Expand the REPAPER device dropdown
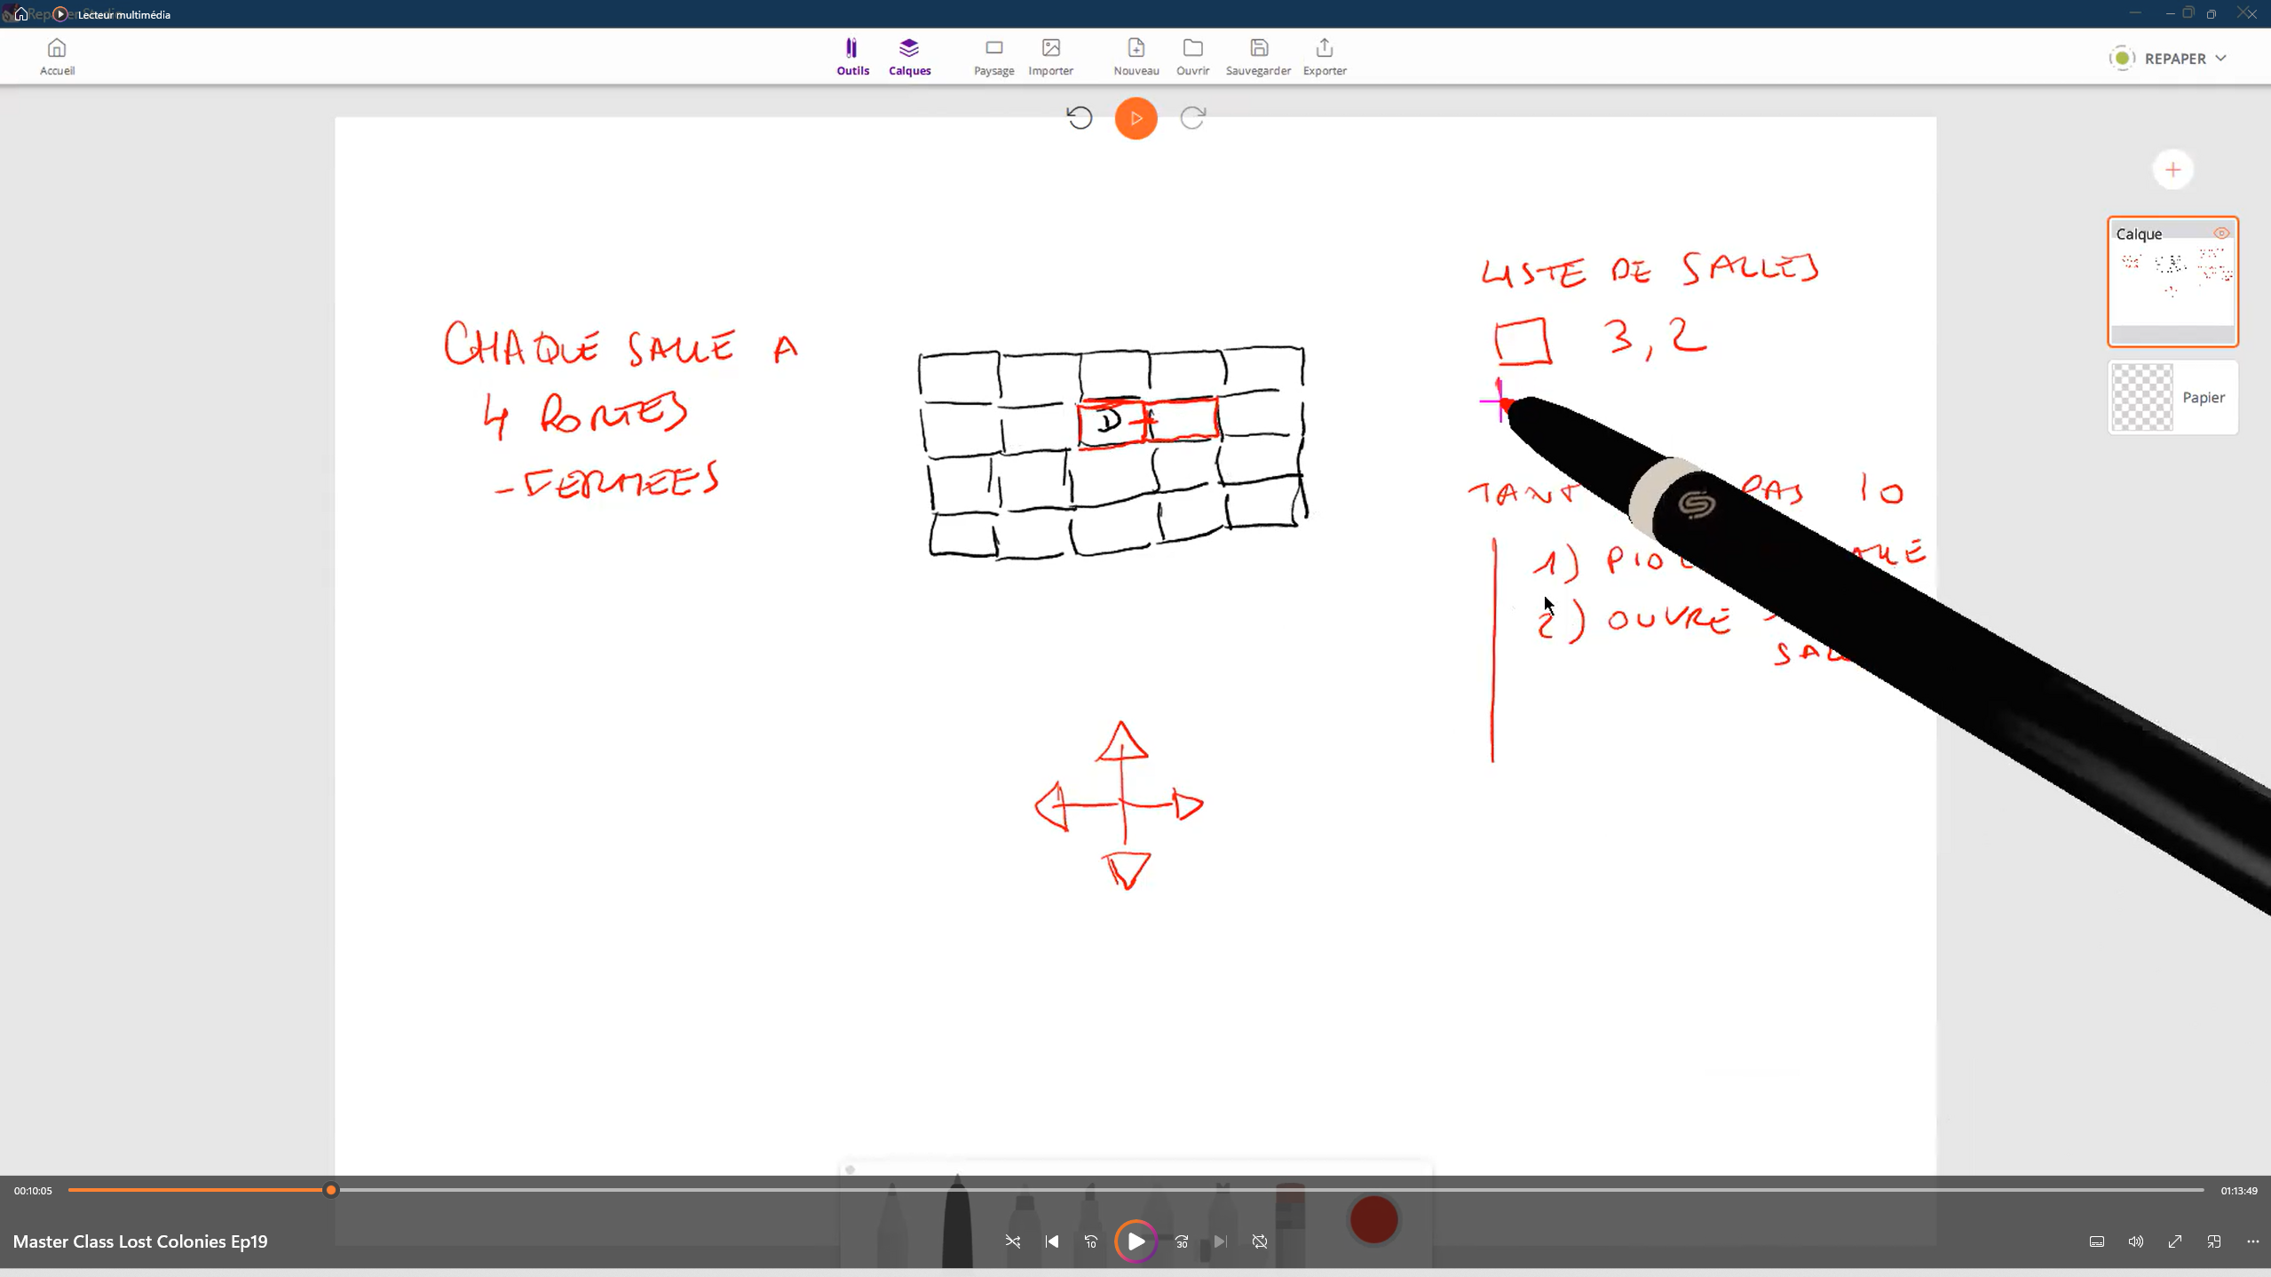 click(2220, 59)
